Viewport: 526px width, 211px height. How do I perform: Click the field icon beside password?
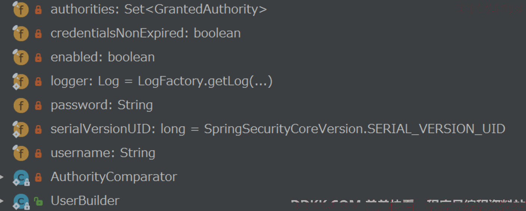(x=21, y=105)
